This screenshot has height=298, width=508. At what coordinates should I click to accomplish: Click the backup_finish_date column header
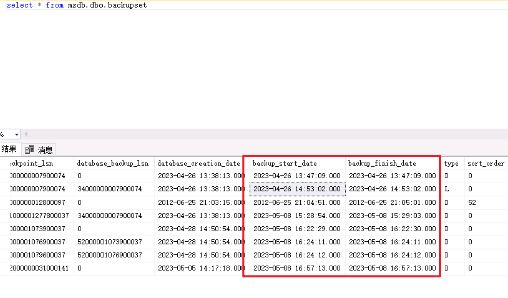point(392,164)
